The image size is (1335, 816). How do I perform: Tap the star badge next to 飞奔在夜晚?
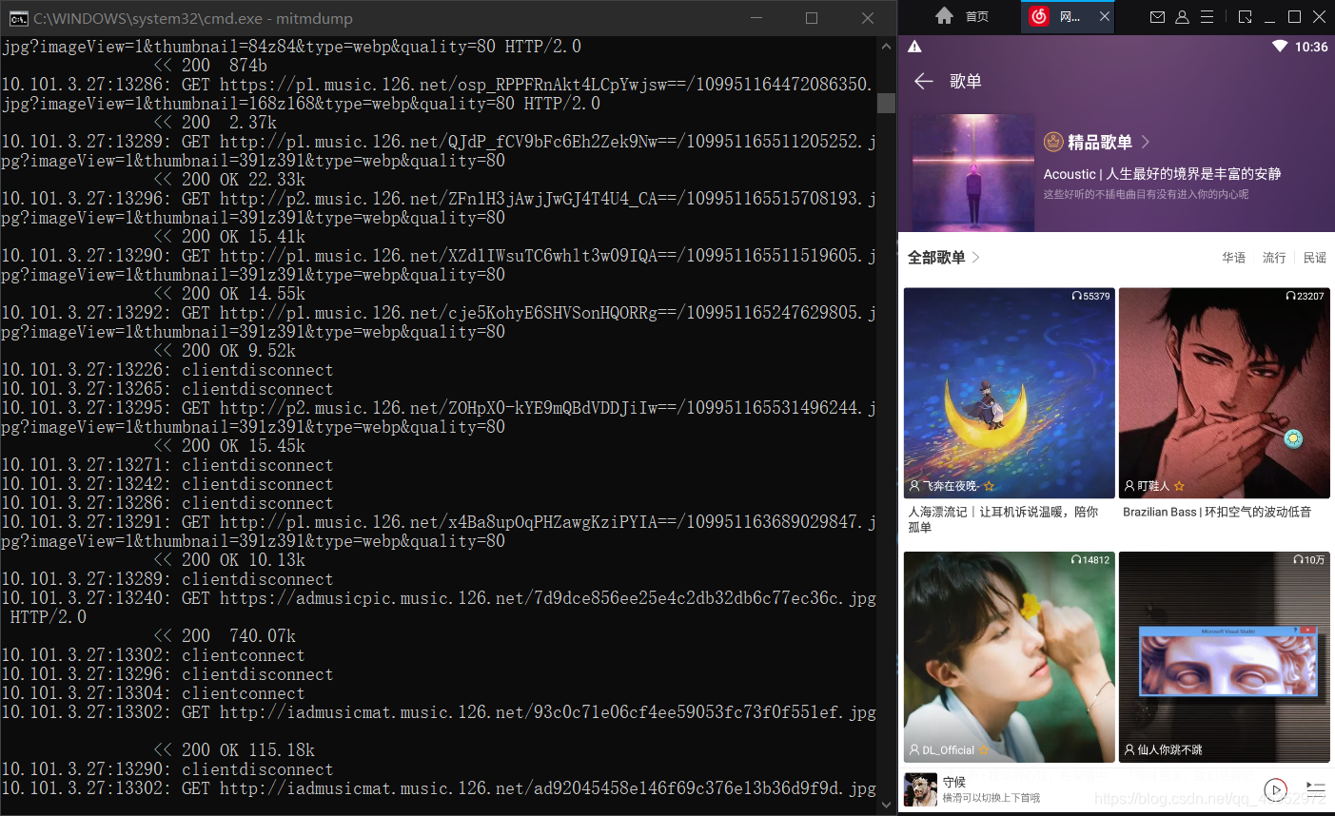(989, 486)
